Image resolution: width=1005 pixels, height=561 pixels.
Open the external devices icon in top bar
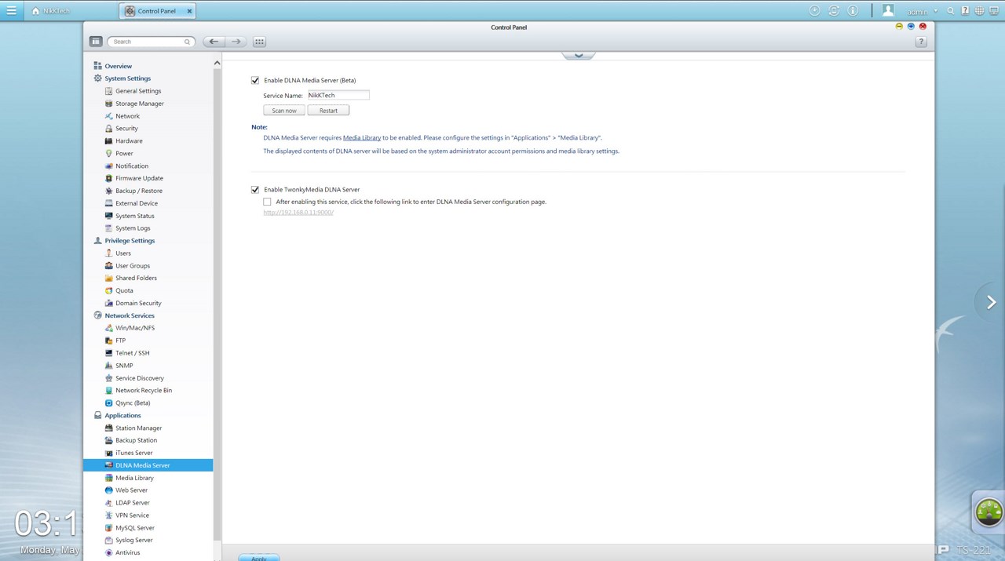[x=834, y=11]
